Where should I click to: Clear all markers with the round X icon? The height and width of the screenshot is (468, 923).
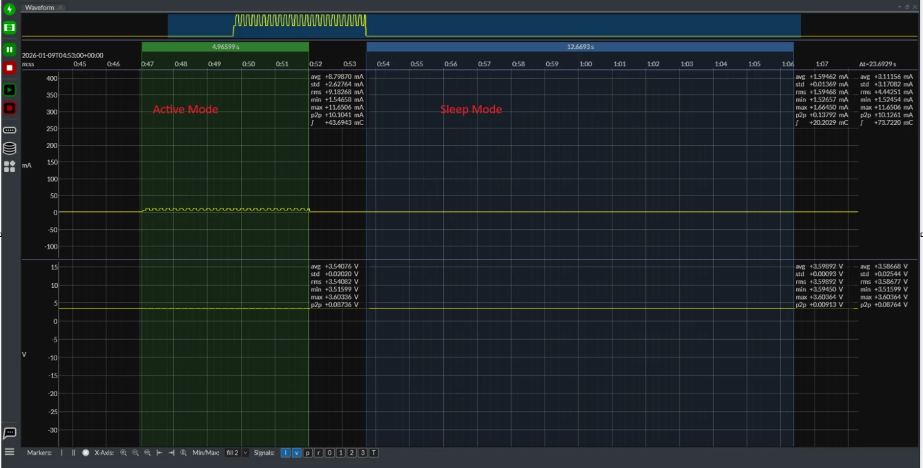[x=86, y=453]
